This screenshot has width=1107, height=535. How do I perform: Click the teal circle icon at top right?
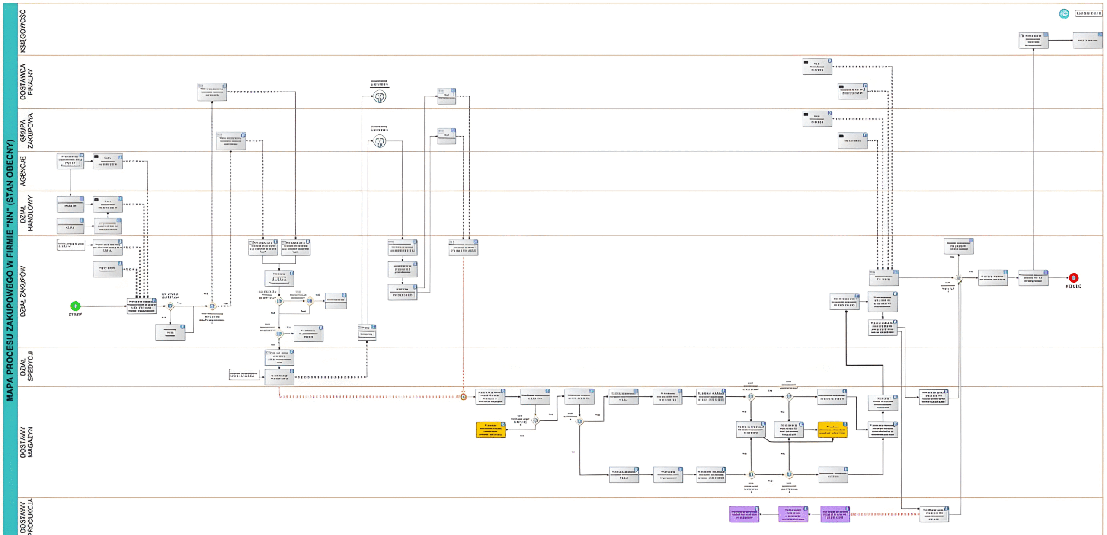coord(1064,14)
